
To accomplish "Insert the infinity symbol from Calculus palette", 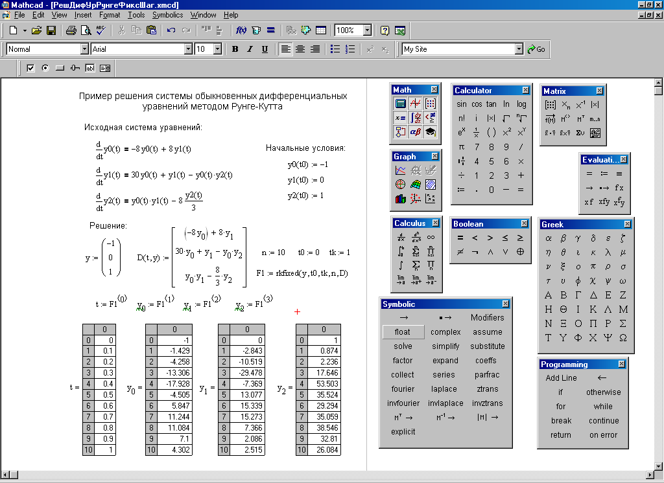I will (x=431, y=238).
